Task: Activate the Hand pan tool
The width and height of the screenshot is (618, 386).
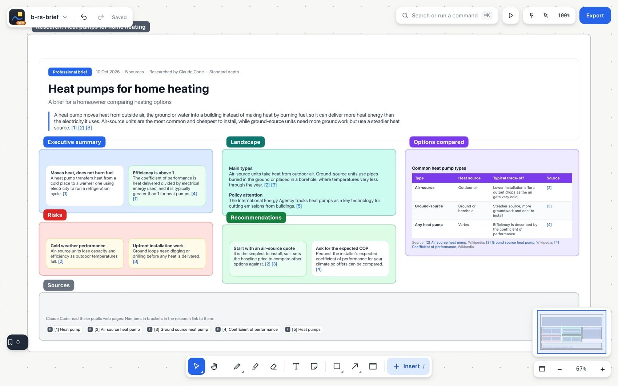Action: click(x=214, y=366)
